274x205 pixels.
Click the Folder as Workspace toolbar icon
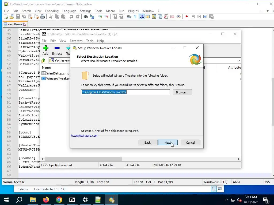pos(172,17)
